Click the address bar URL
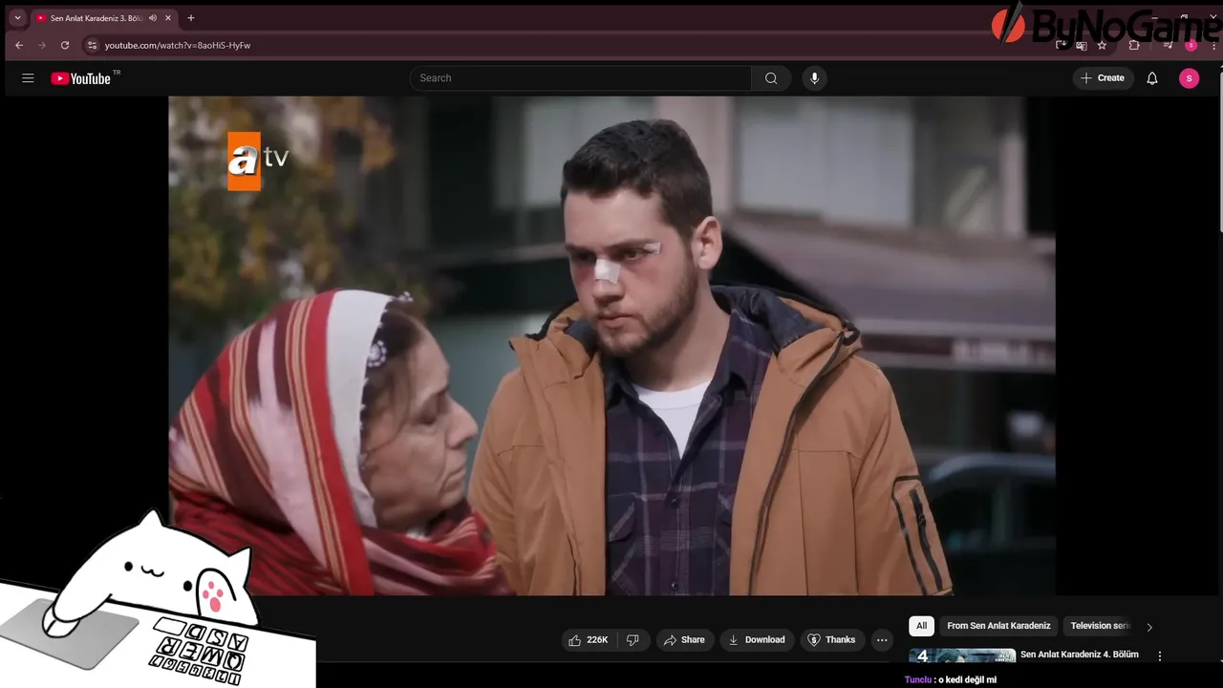The height and width of the screenshot is (688, 1223). [178, 45]
